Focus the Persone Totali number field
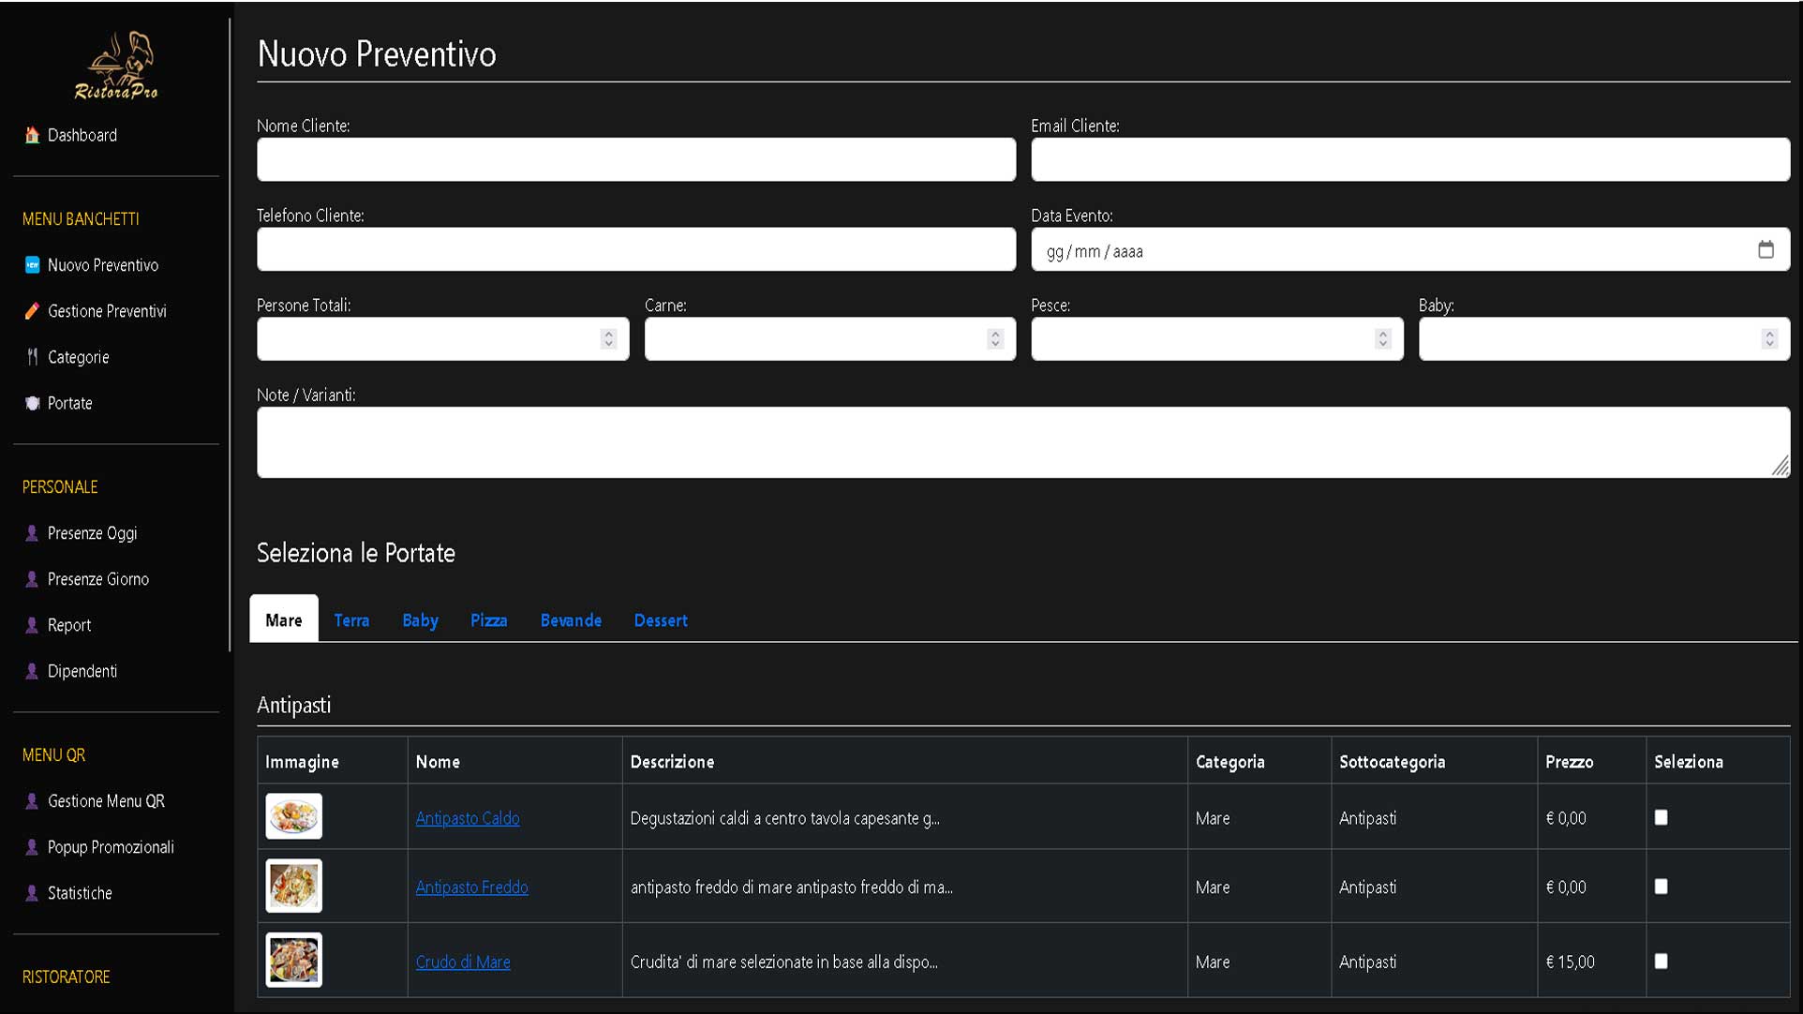 (x=443, y=338)
